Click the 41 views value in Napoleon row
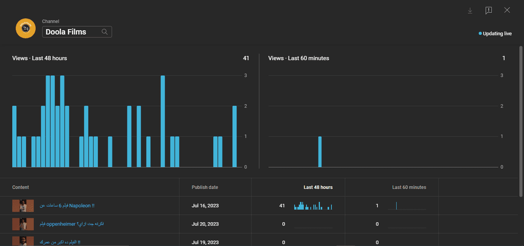This screenshot has height=246, width=524. coord(282,206)
